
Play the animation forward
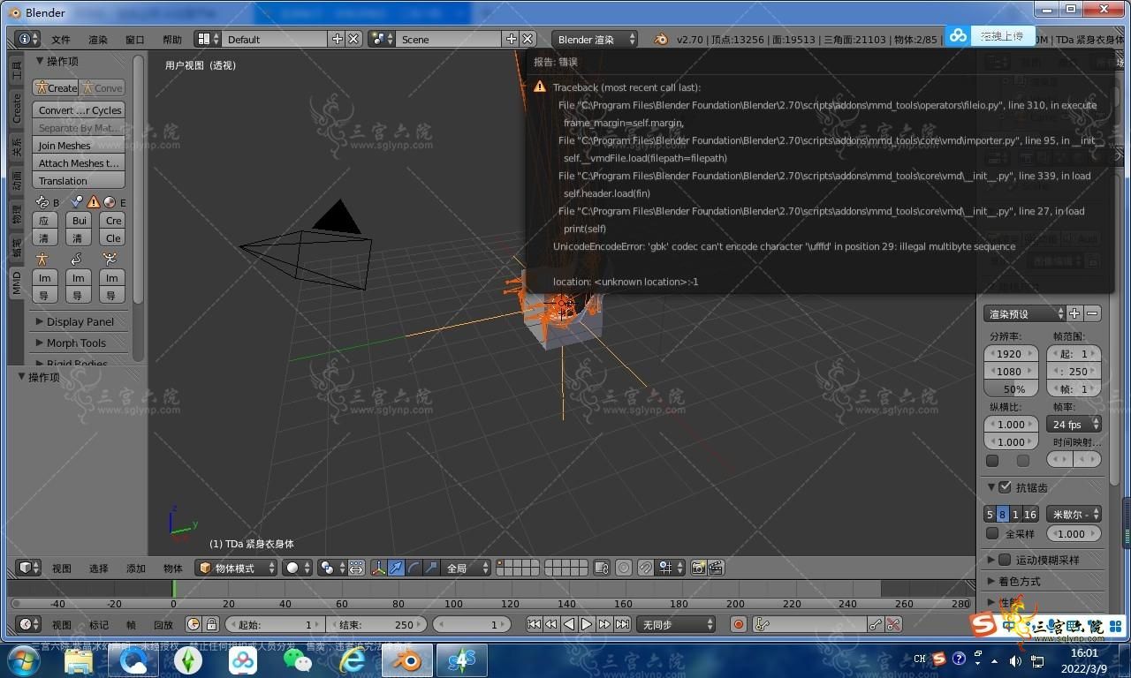coord(587,624)
